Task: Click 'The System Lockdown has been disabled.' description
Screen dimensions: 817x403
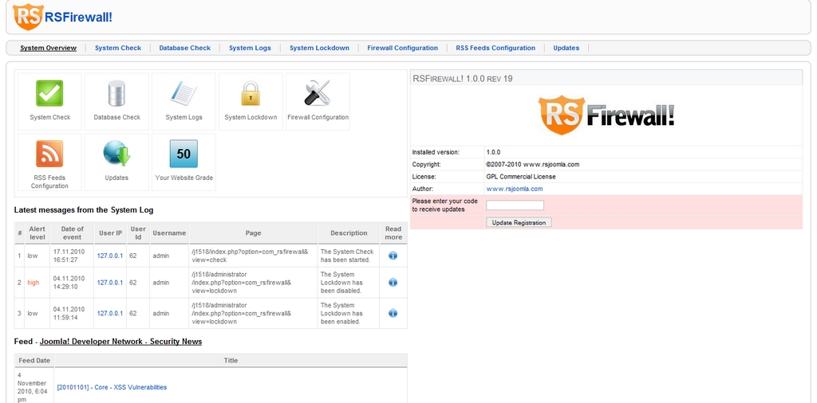Action: (341, 283)
